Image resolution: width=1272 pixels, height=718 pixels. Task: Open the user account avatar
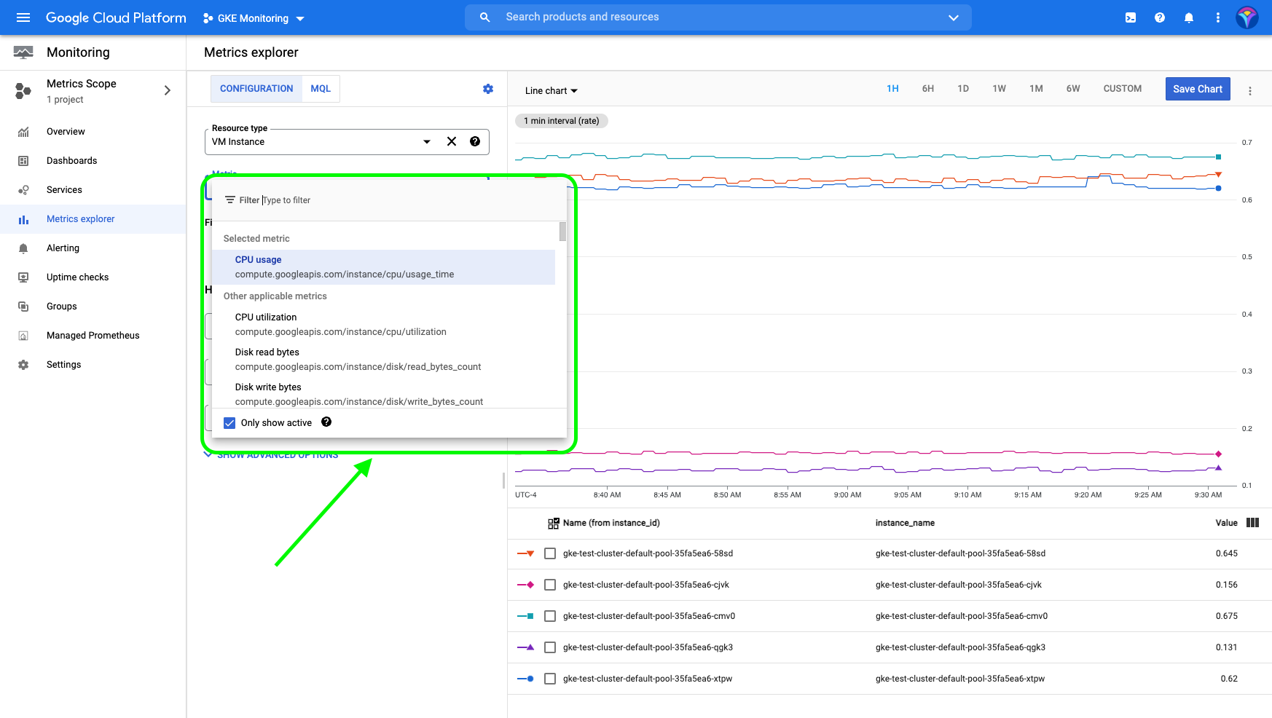(x=1247, y=17)
